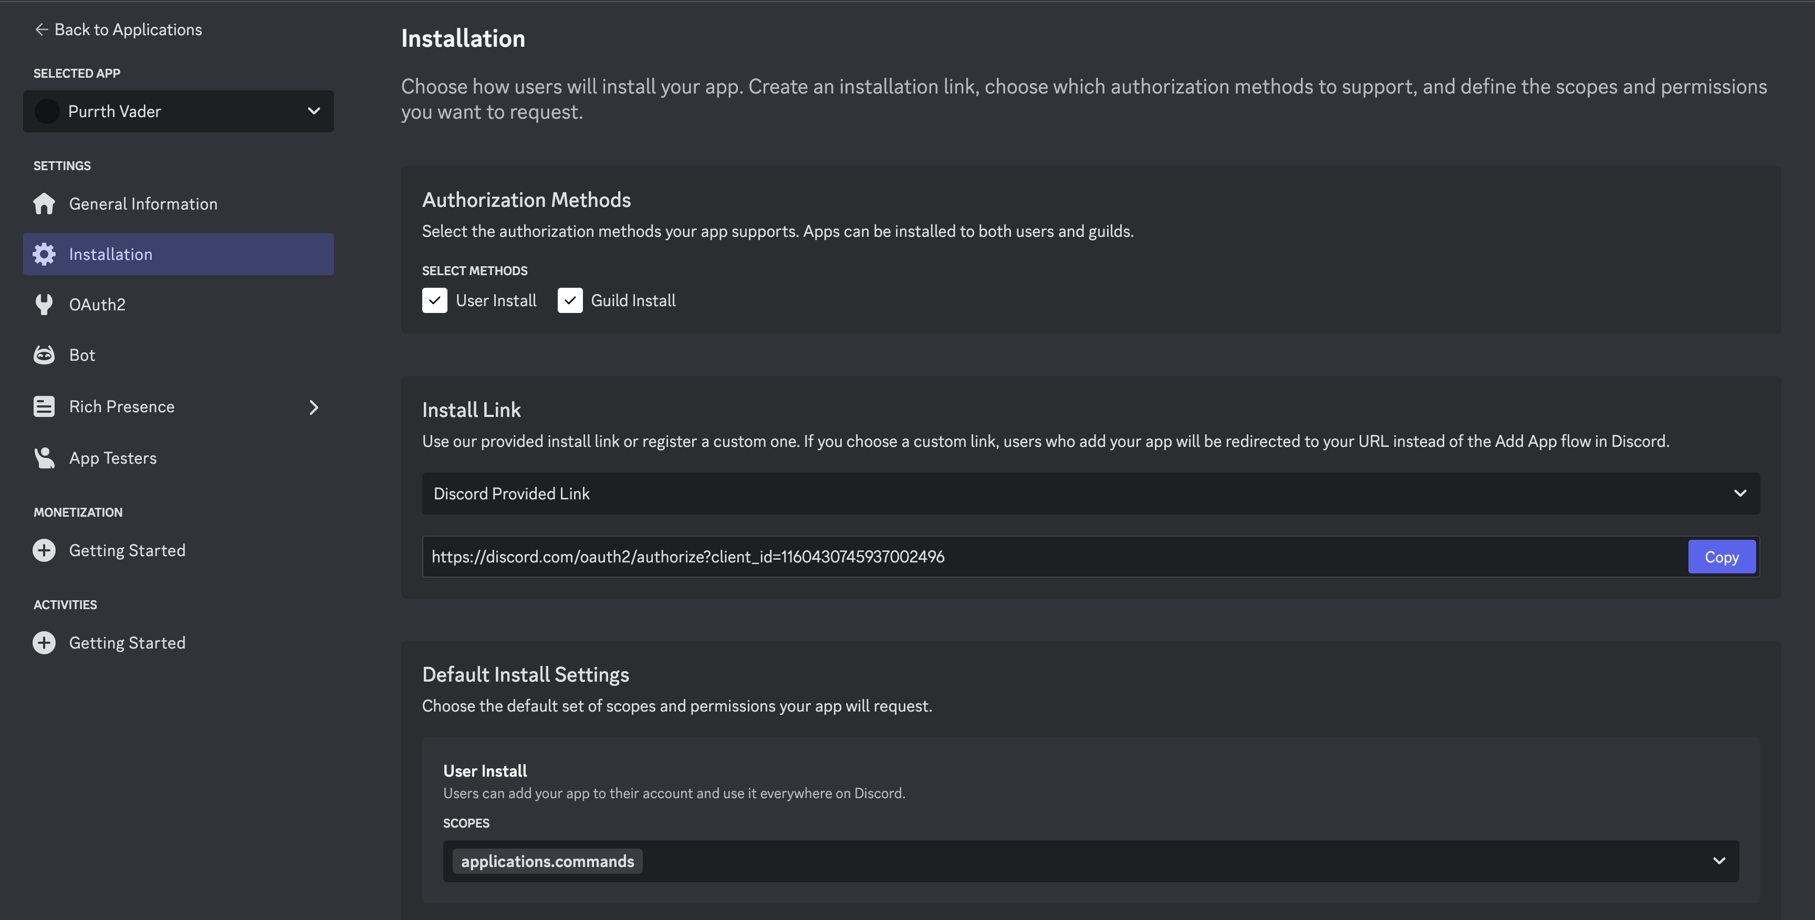Click the Activities Getting Started plus icon
Viewport: 1815px width, 920px height.
pyautogui.click(x=44, y=642)
